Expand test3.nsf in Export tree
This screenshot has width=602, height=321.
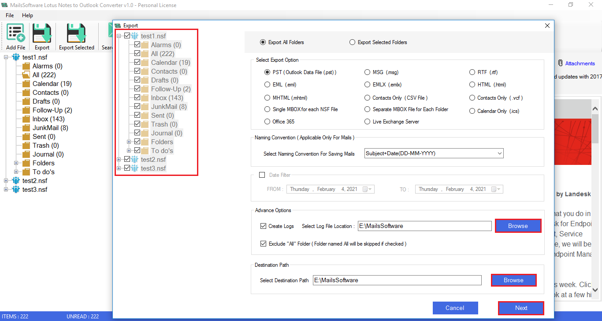(x=119, y=168)
